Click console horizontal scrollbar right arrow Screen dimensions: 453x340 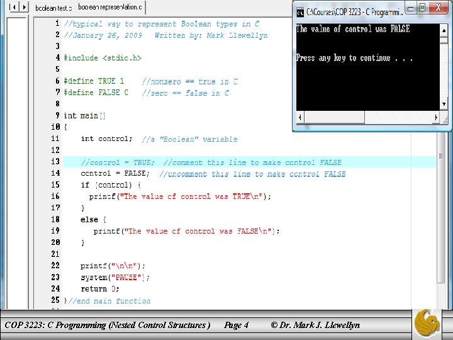[436, 117]
